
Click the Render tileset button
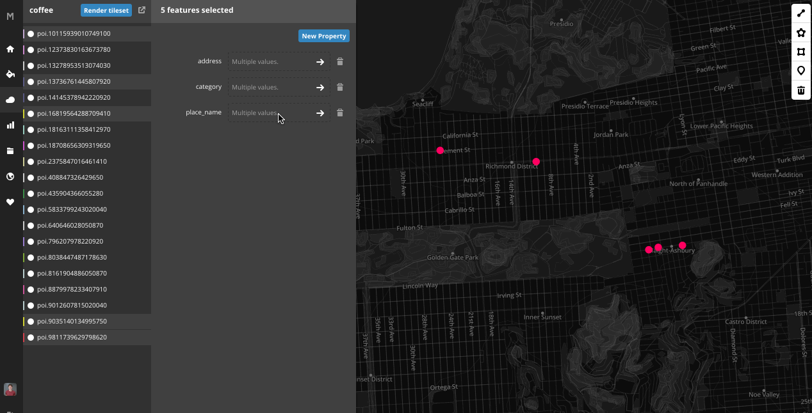pyautogui.click(x=106, y=10)
